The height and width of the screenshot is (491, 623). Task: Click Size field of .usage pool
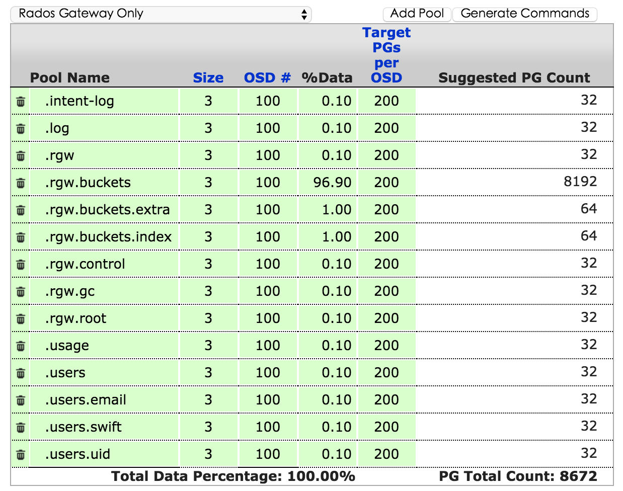point(208,346)
